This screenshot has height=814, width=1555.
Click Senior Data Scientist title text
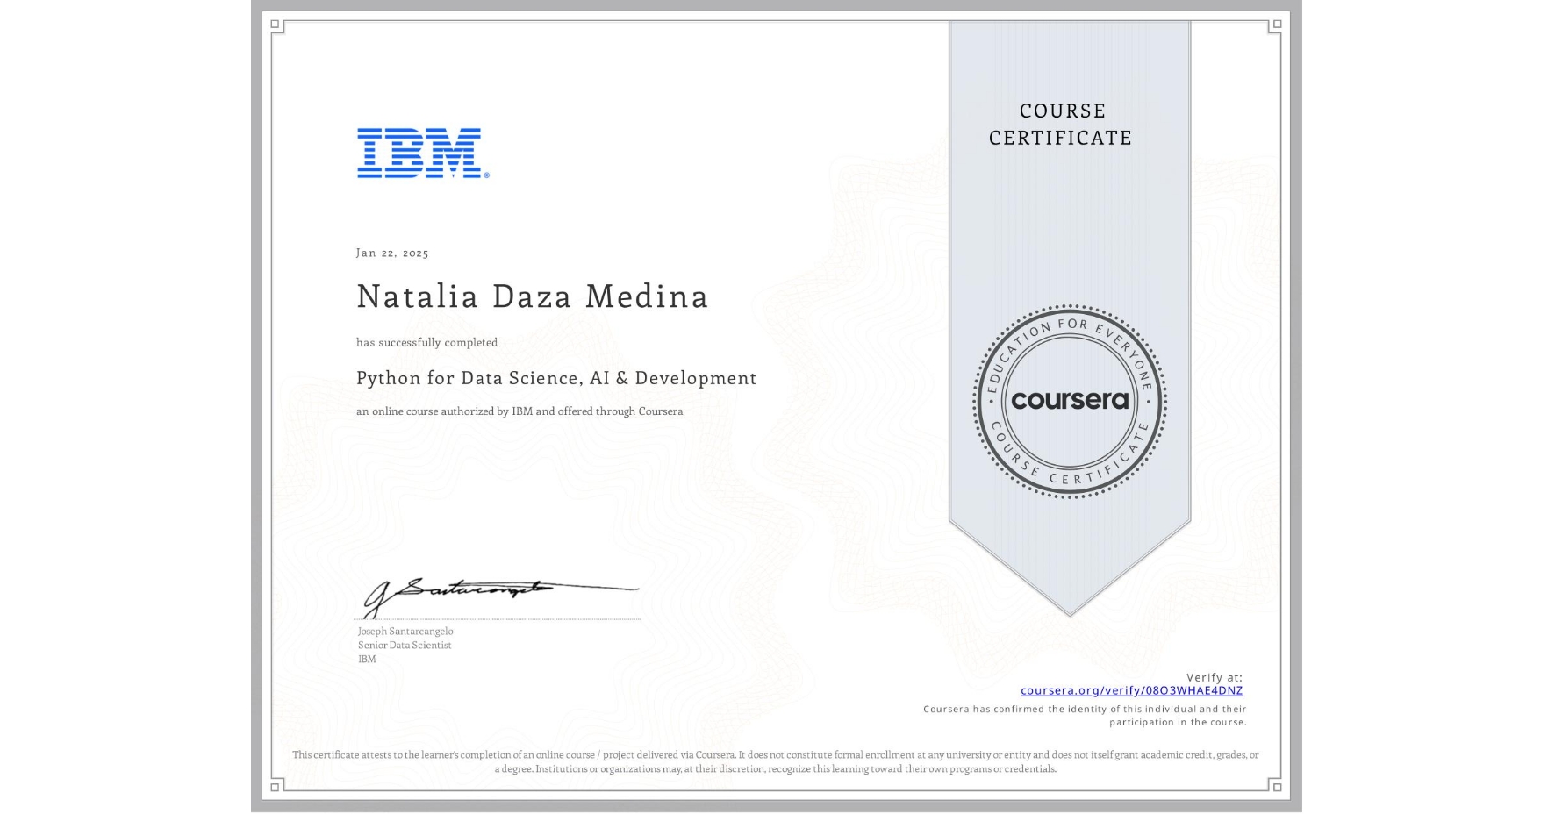pos(404,645)
